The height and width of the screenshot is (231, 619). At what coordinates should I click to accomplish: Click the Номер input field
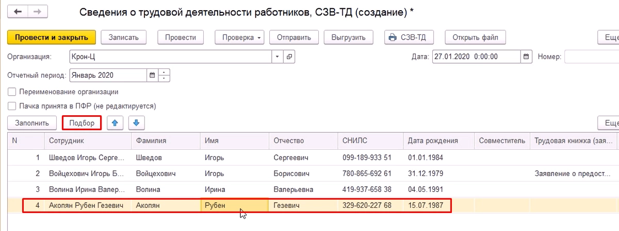tap(591, 57)
